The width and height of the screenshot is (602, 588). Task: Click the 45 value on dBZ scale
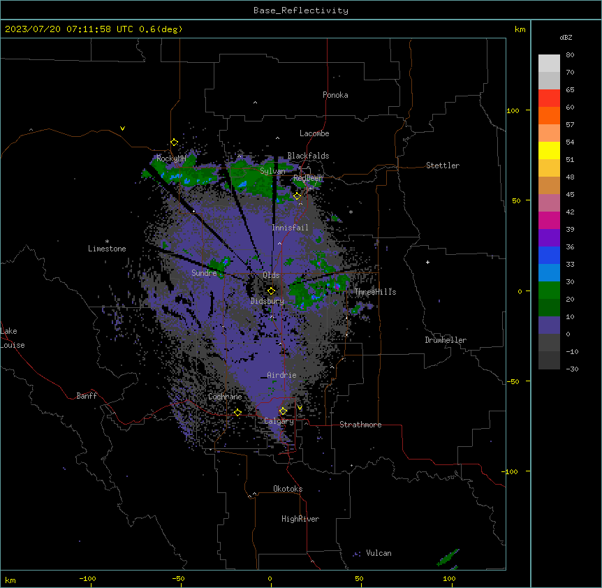point(570,194)
